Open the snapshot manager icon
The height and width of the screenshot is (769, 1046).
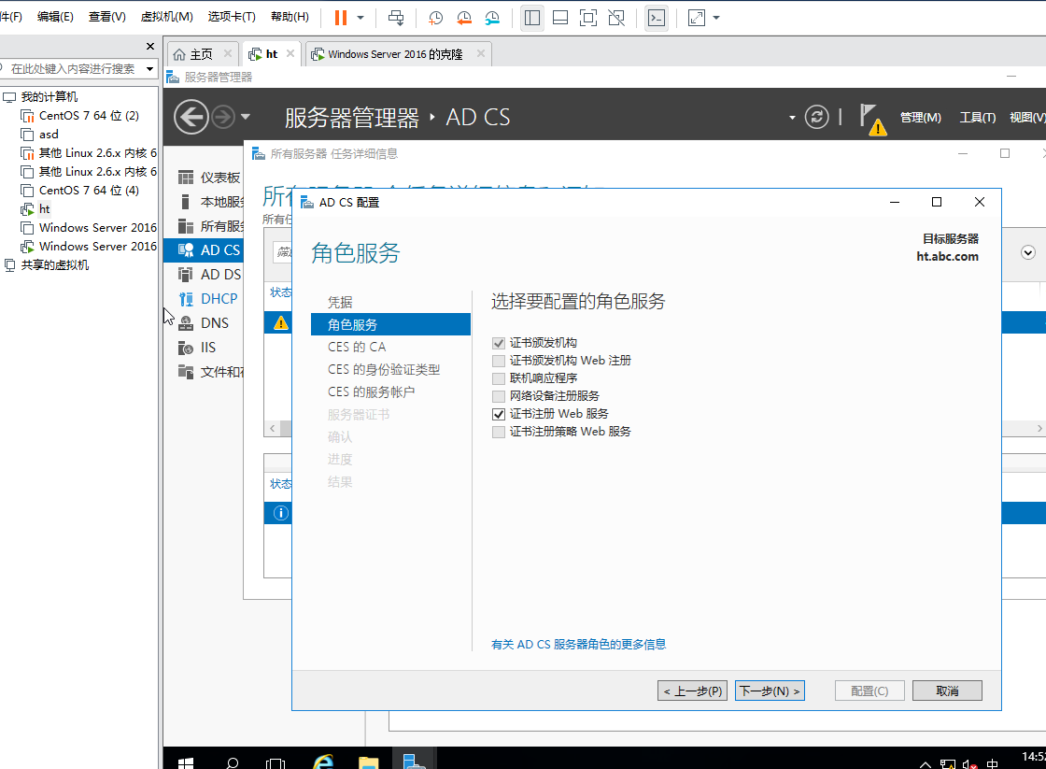click(492, 18)
